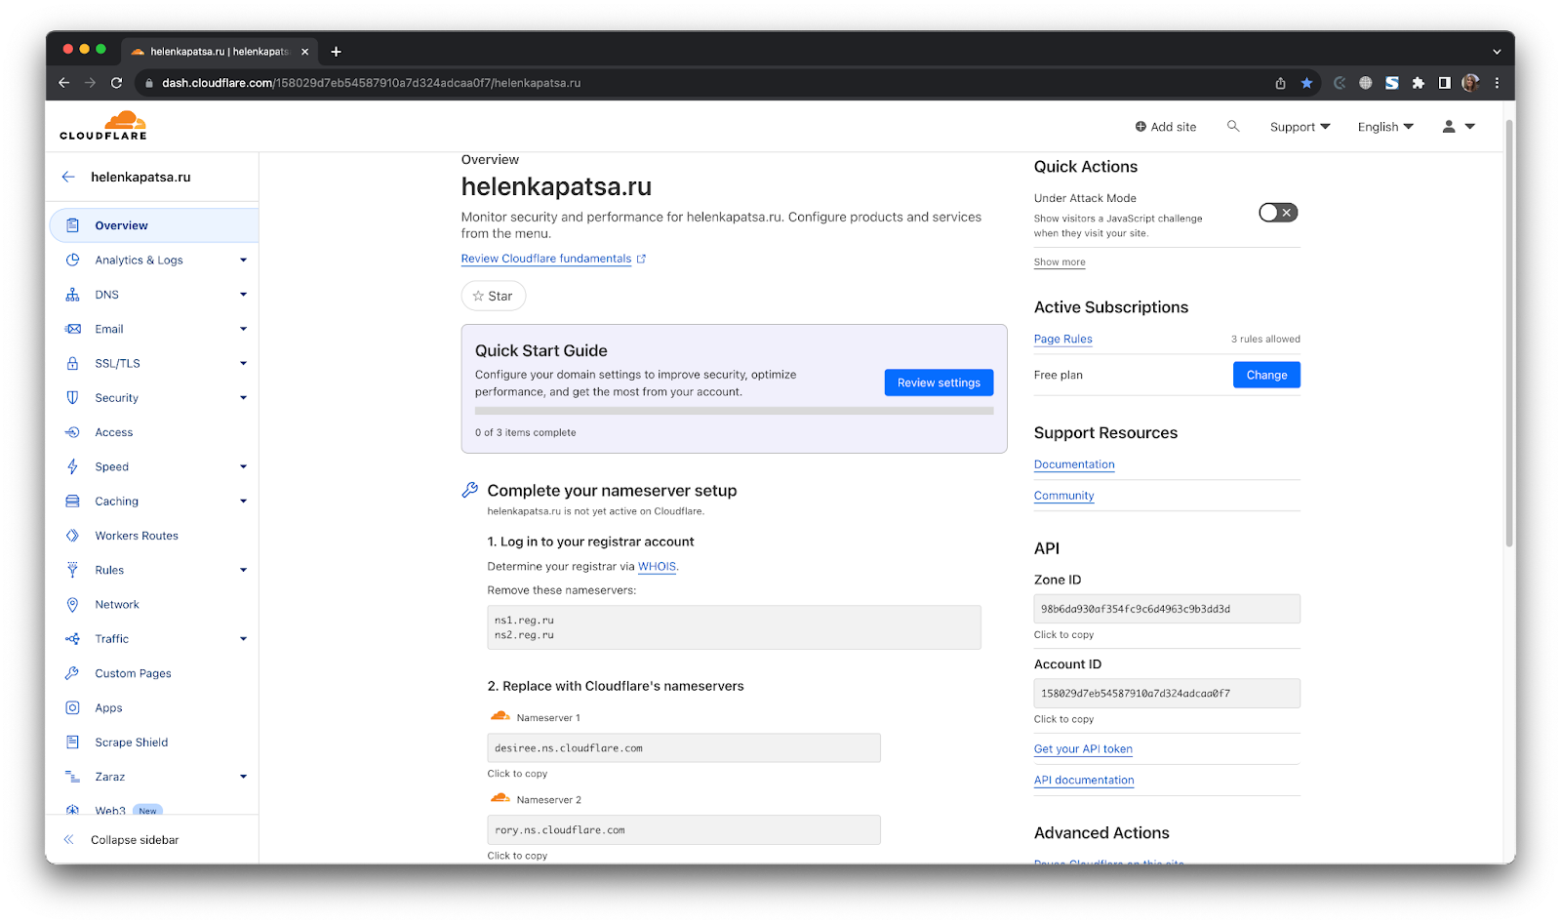The image size is (1561, 924).
Task: Open the English language dropdown
Action: 1385,127
